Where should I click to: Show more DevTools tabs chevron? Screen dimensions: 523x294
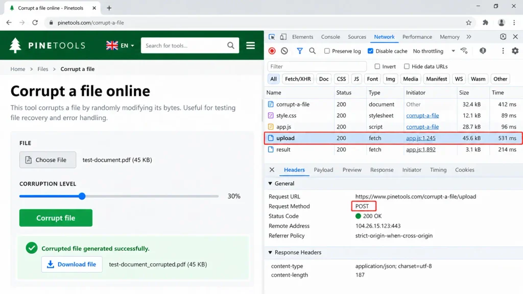point(469,37)
